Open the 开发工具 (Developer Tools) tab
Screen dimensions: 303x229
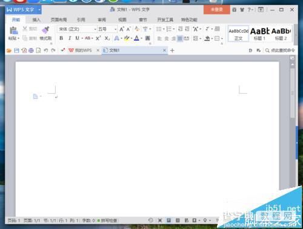[165, 20]
